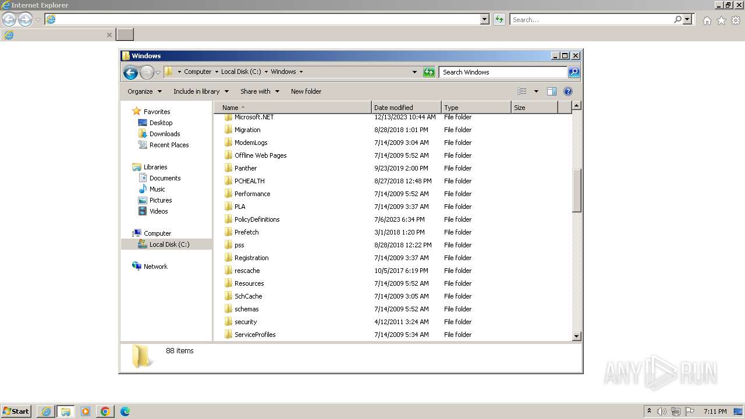Select Downloads in navigation pane
The width and height of the screenshot is (745, 419).
(165, 134)
